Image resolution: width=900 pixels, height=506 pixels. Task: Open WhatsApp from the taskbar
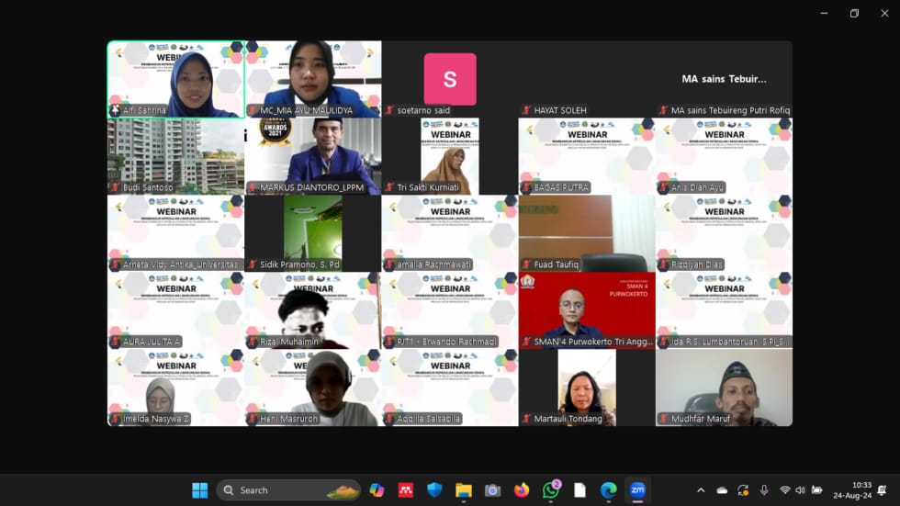point(551,490)
